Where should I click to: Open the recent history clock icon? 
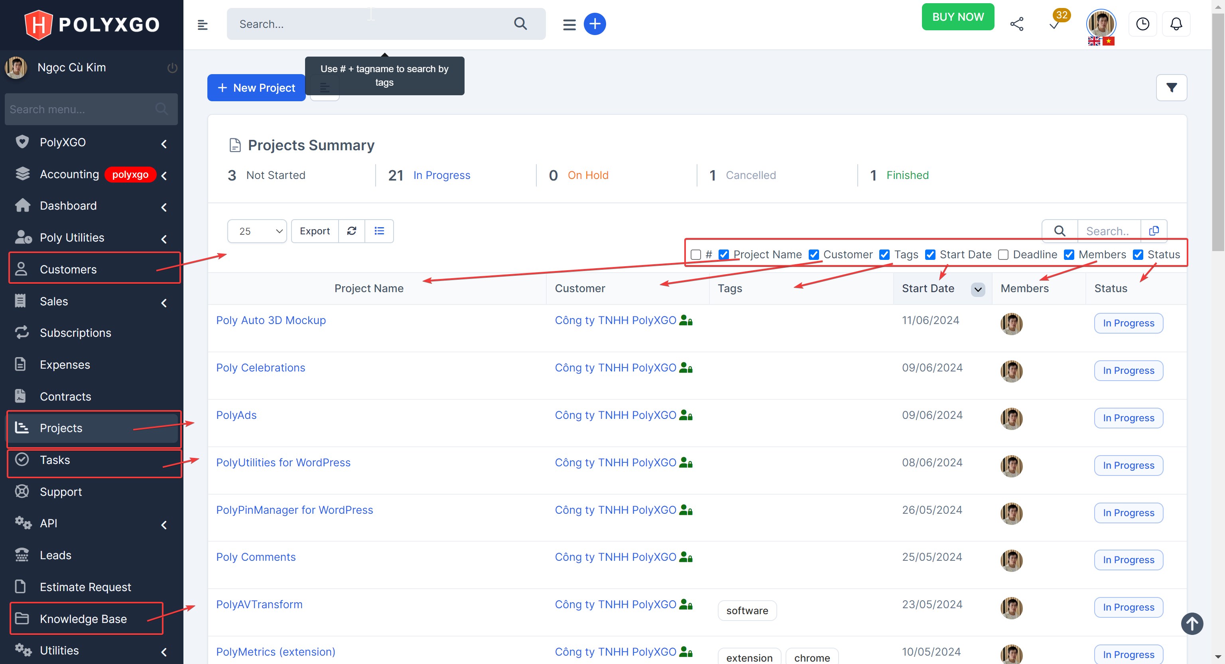1143,23
